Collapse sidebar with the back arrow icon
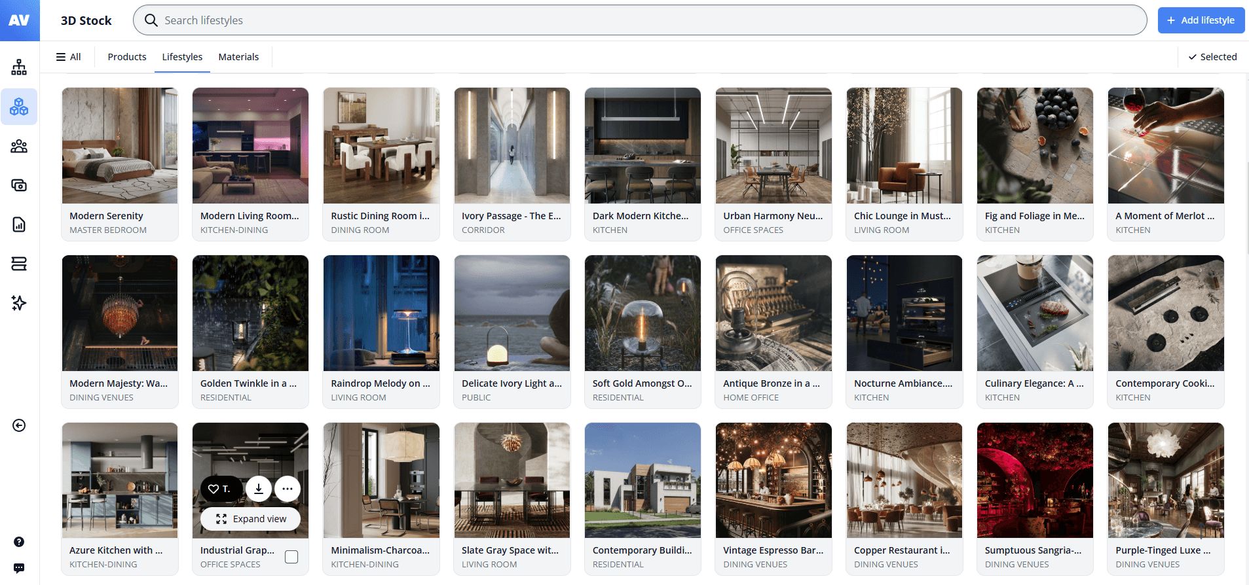The width and height of the screenshot is (1249, 585). [19, 425]
